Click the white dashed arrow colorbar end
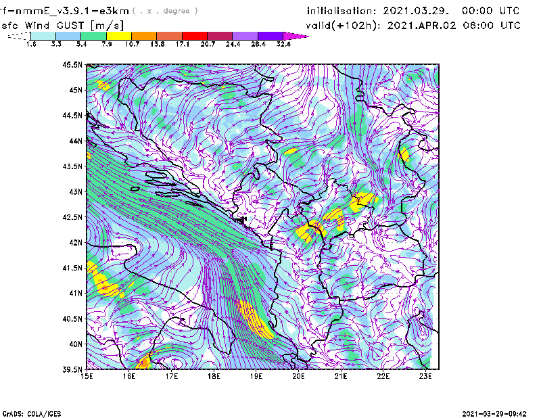Screen dimensions: 541x418 pos(19,36)
